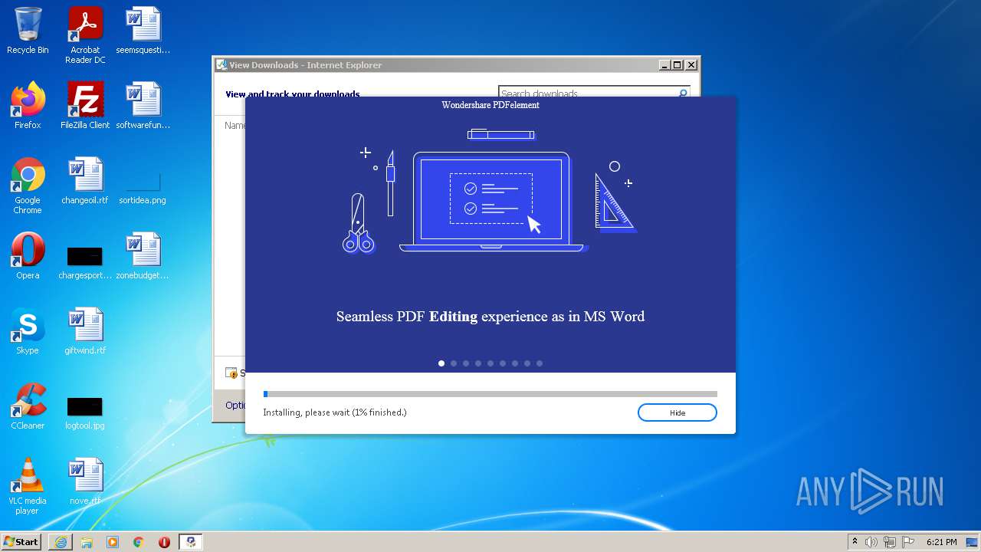Launch CCleaner desktop shortcut
The height and width of the screenshot is (552, 981).
tap(28, 406)
